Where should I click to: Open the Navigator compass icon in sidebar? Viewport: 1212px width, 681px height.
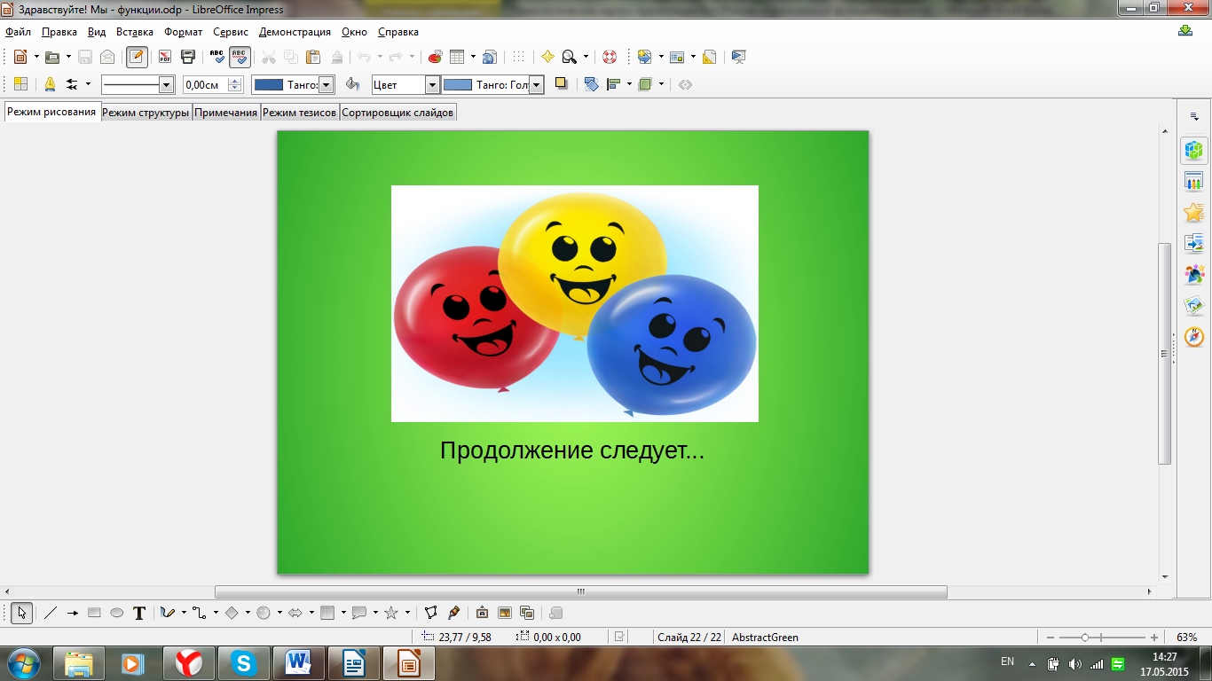click(x=1193, y=337)
